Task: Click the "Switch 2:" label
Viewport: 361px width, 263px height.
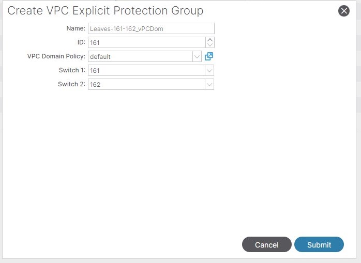Action: pyautogui.click(x=71, y=84)
